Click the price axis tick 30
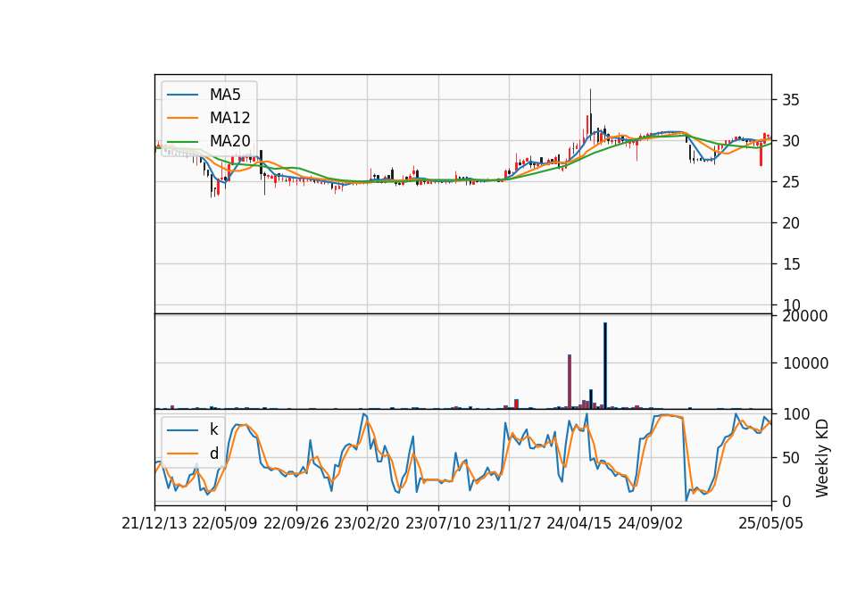Viewport: 857px width, 616px height. coord(791,141)
